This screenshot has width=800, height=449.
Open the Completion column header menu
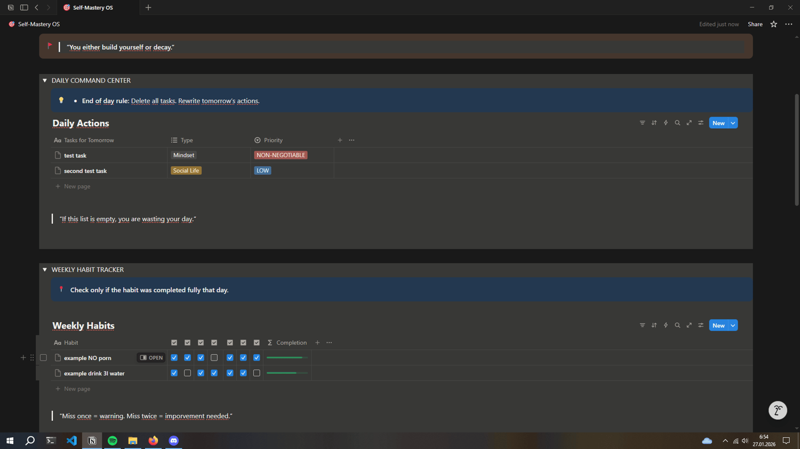287,342
